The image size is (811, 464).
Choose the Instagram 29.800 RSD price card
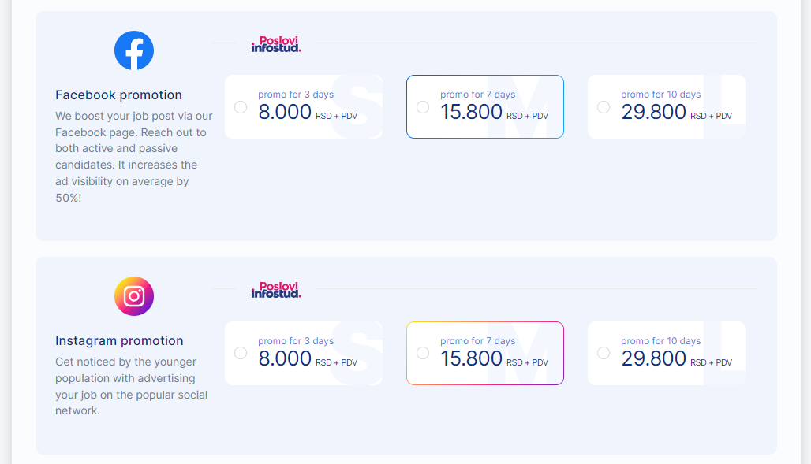point(667,354)
